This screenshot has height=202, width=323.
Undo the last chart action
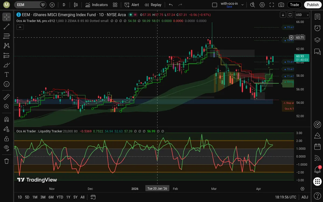(171, 5)
